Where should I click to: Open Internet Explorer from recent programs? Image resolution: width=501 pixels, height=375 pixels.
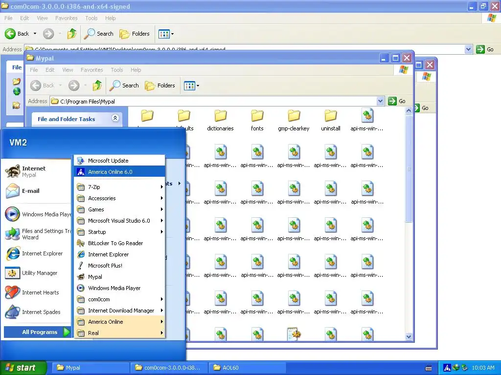click(37, 253)
